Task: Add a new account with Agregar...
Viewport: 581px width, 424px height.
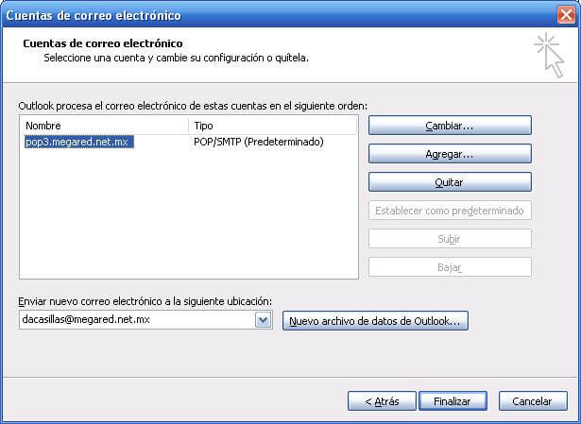Action: click(x=450, y=154)
